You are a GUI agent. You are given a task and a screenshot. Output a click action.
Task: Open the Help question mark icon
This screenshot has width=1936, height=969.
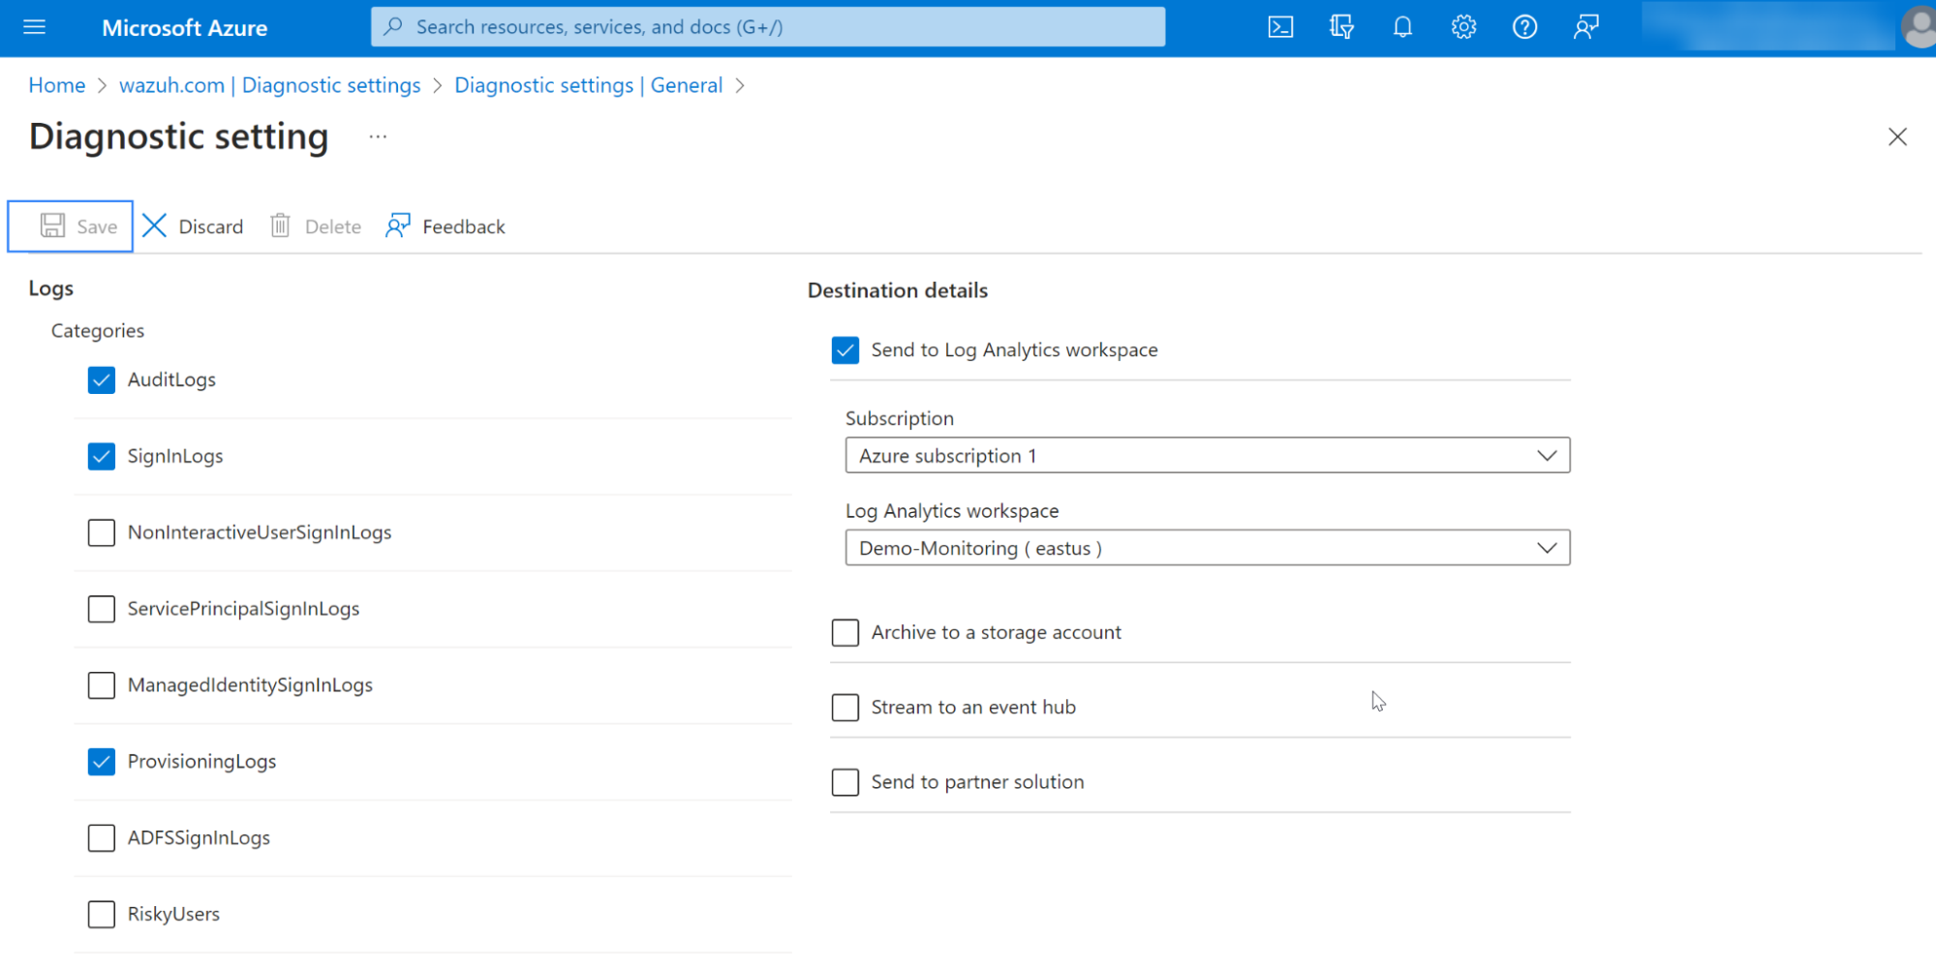(1524, 27)
